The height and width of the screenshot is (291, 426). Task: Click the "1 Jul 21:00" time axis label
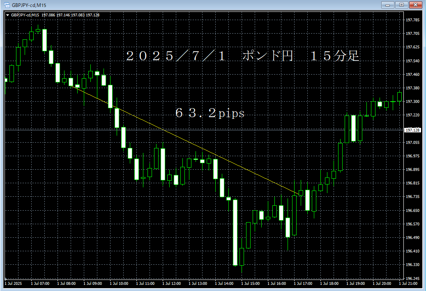coord(408,283)
